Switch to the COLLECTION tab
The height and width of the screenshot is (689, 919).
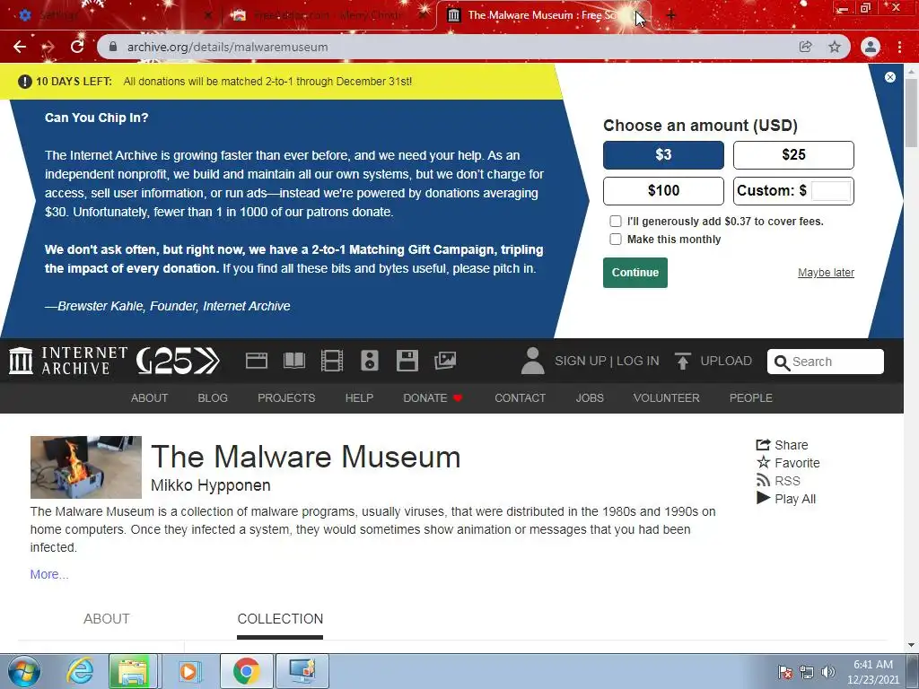click(280, 619)
